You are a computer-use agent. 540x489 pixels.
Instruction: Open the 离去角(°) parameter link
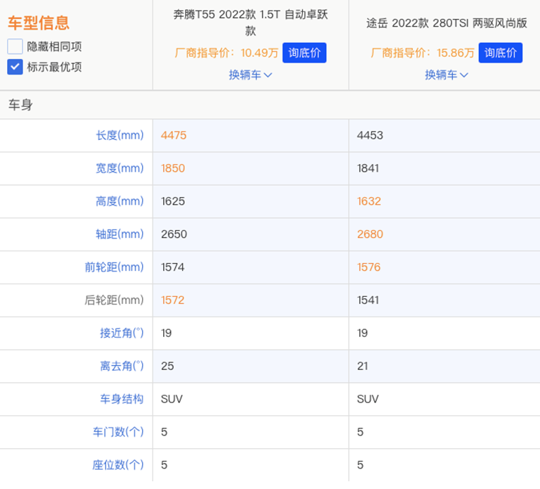coord(122,366)
